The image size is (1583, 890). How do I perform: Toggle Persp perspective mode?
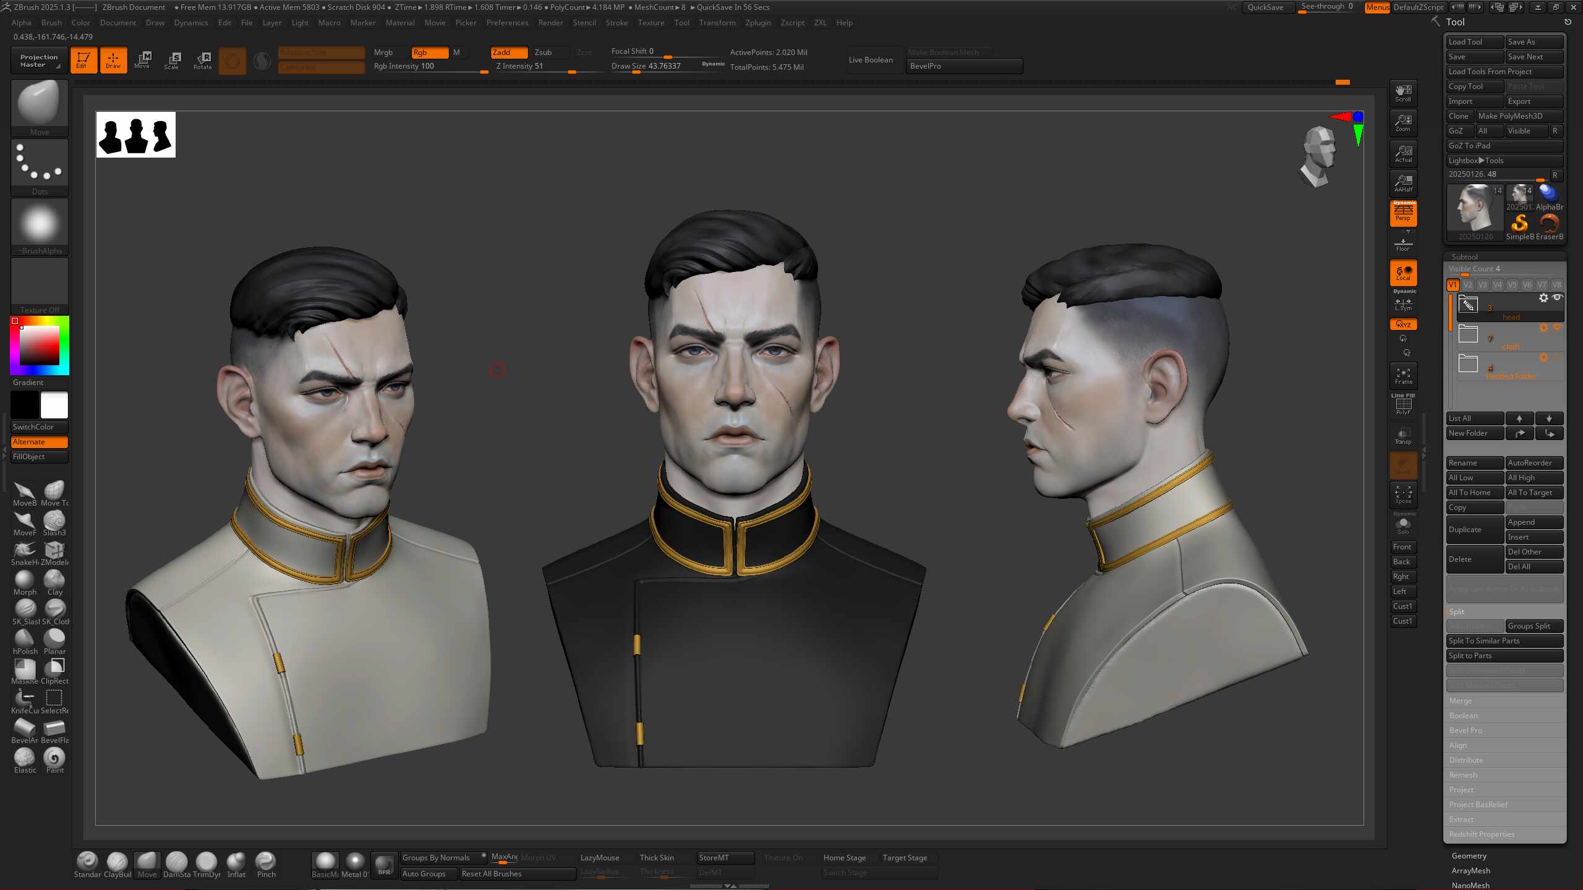click(x=1403, y=213)
